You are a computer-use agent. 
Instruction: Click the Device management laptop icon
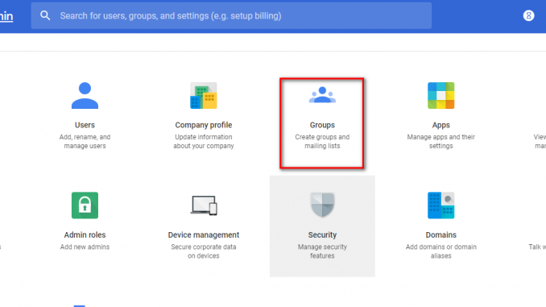204,205
